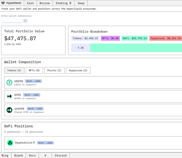
Task: Switch to the Hypercore (2) tab
Action: (x=78, y=70)
